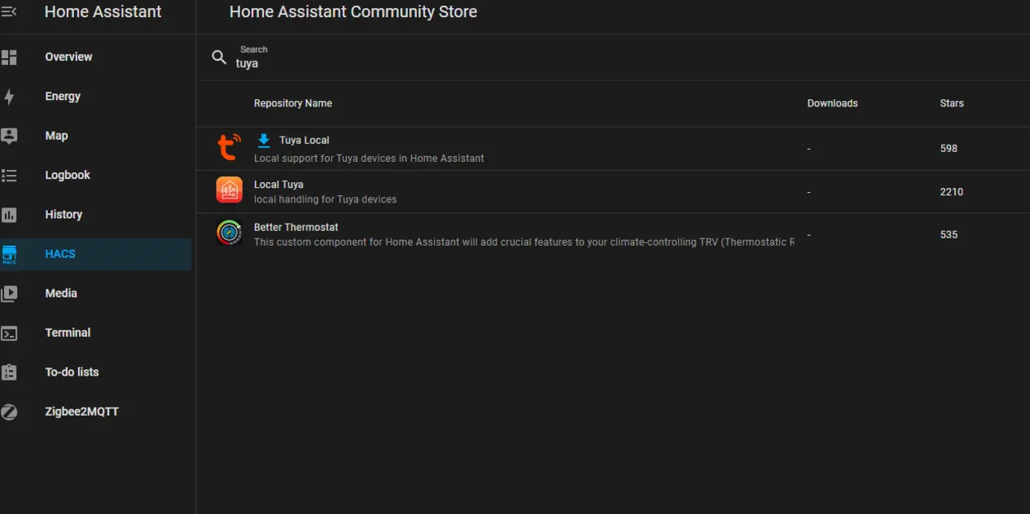Click the 2210 stars value
The image size is (1030, 514).
tap(951, 192)
